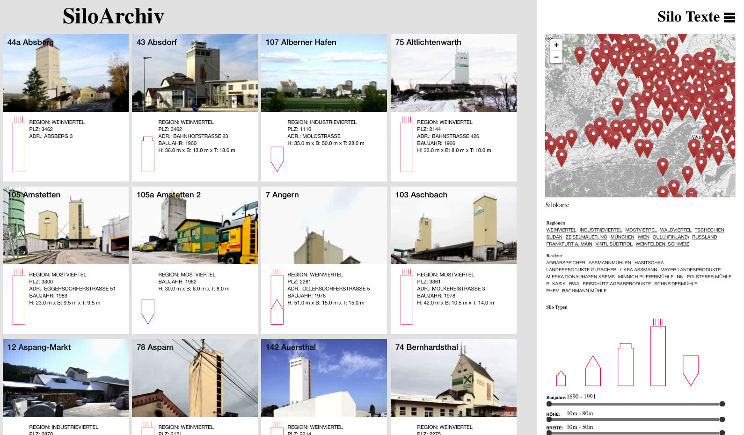Open the hamburger menu beside Silo Texte
Image resolution: width=744 pixels, height=435 pixels.
click(729, 18)
